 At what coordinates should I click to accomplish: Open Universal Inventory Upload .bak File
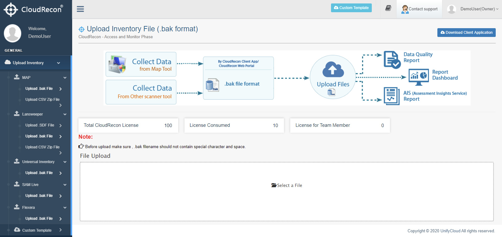(x=39, y=173)
